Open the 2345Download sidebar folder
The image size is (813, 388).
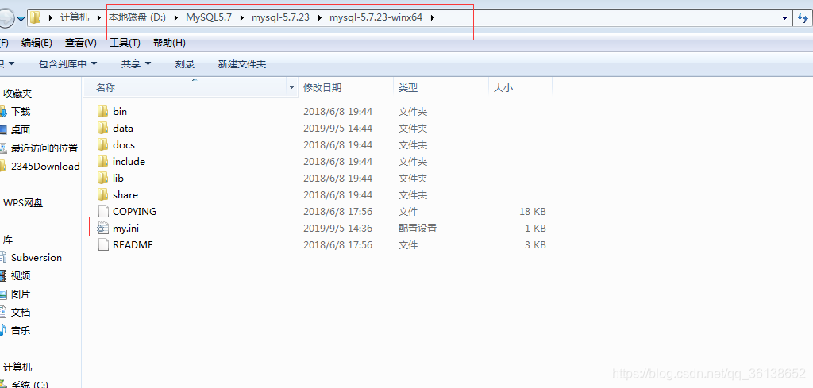[45, 167]
